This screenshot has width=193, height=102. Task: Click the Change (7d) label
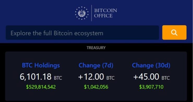(x=96, y=65)
